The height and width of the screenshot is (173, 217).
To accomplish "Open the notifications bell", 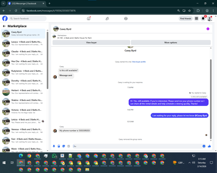I will click(x=203, y=19).
